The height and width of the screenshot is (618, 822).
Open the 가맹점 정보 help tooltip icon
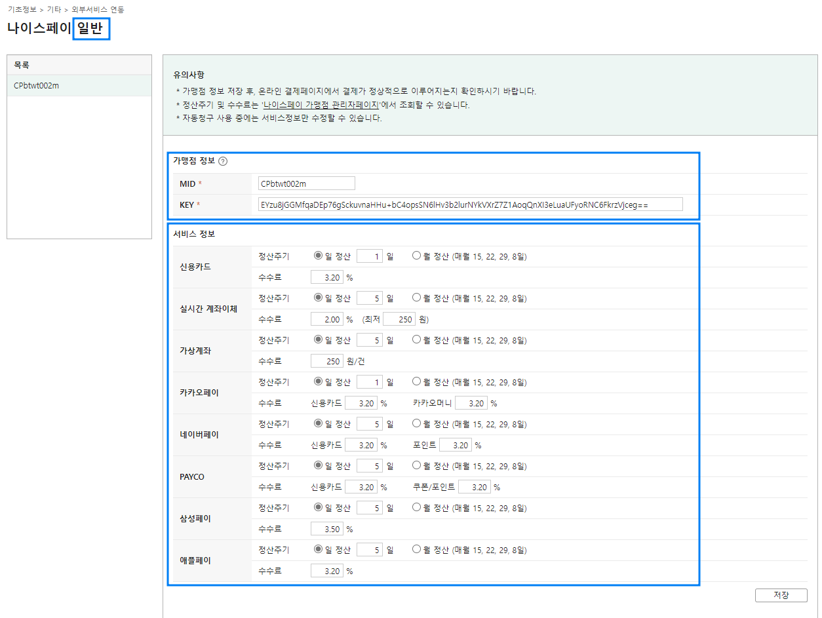223,160
